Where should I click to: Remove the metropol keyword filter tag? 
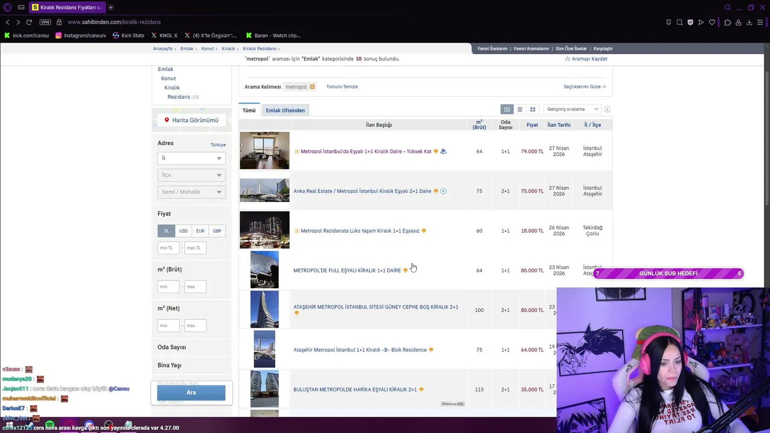coord(312,87)
